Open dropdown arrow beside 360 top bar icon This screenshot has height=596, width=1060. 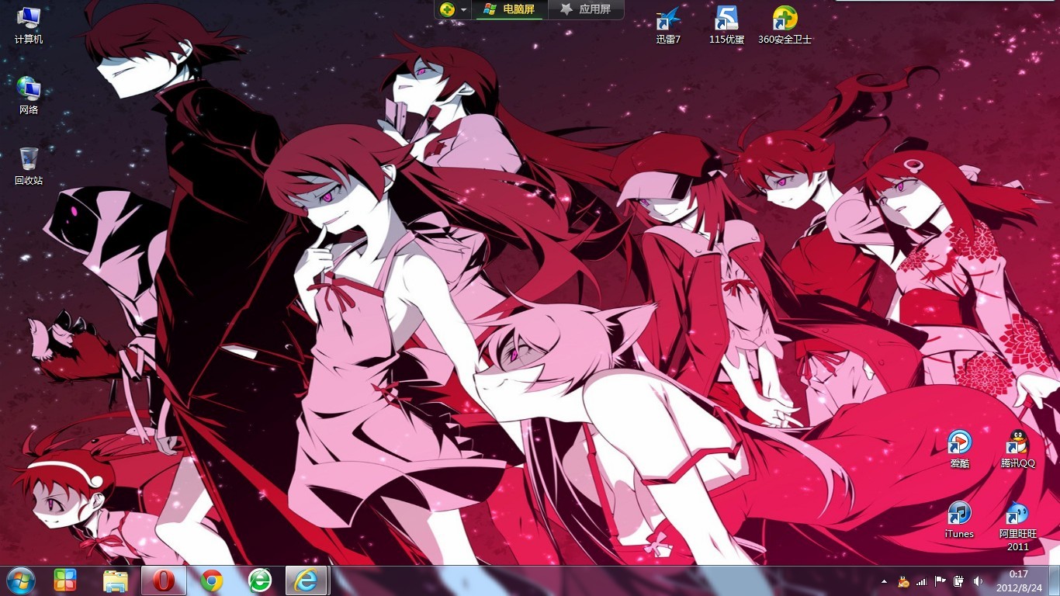pyautogui.click(x=464, y=10)
